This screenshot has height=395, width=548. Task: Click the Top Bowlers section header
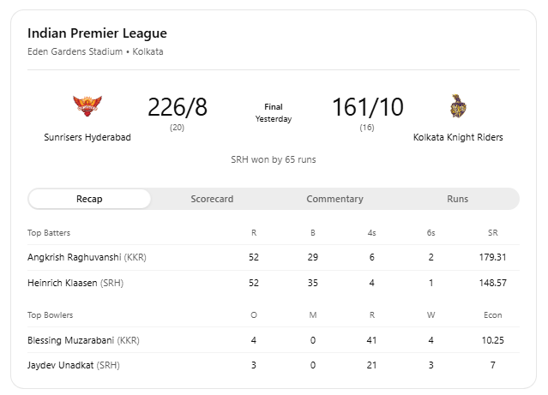50,315
